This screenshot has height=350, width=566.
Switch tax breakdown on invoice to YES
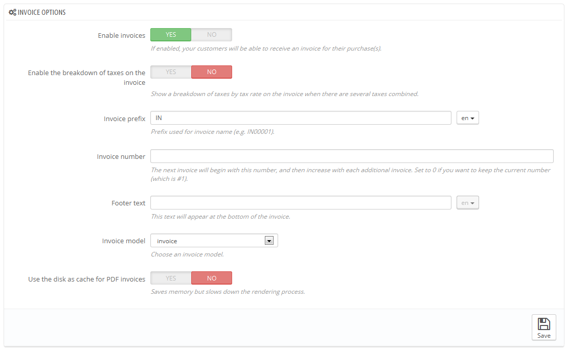171,72
